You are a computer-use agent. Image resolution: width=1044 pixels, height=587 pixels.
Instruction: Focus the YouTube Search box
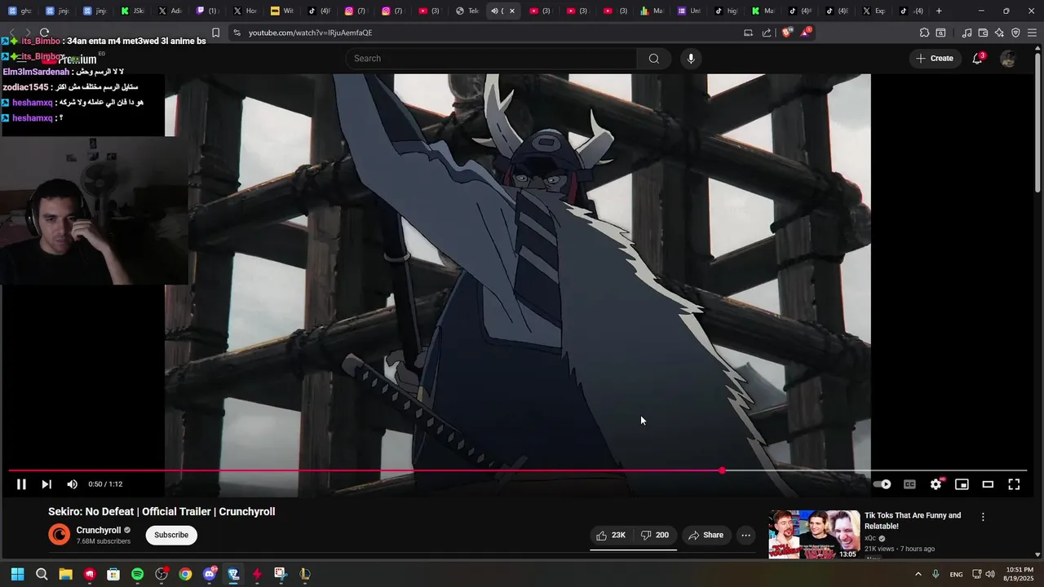pos(493,58)
